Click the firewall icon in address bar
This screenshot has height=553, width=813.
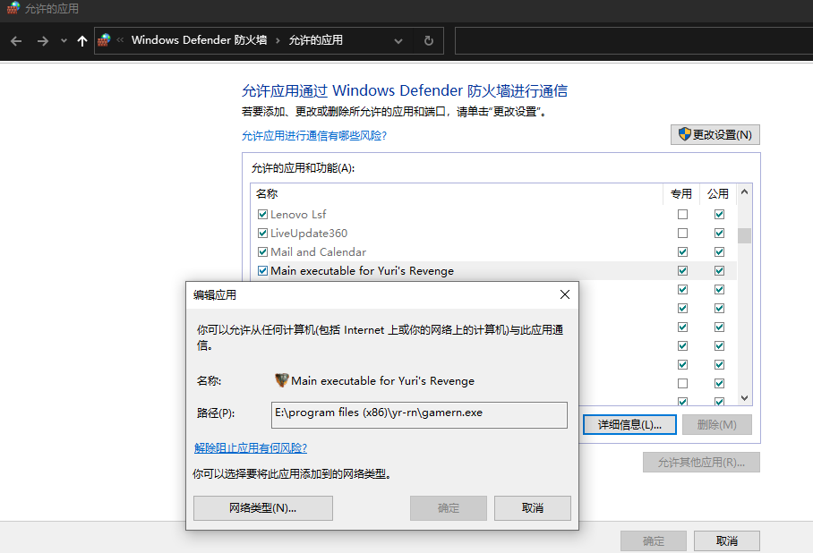point(105,40)
